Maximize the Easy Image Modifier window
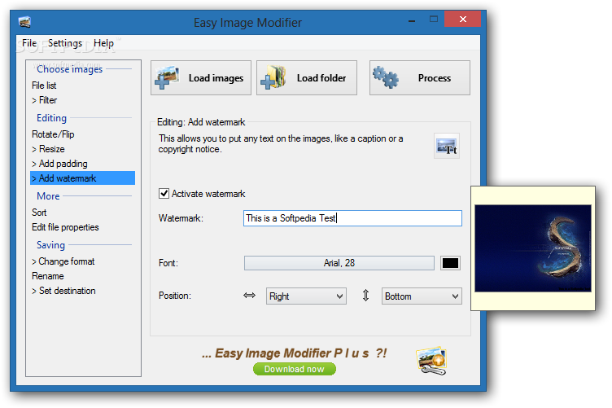612x408 pixels. 433,19
